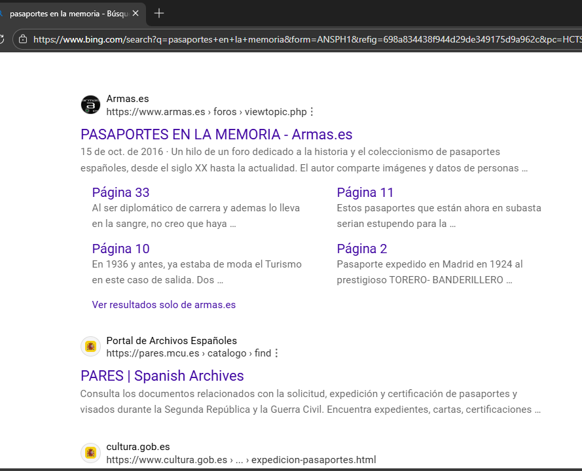Click the site information icon in address bar
582x471 pixels.
[23, 39]
